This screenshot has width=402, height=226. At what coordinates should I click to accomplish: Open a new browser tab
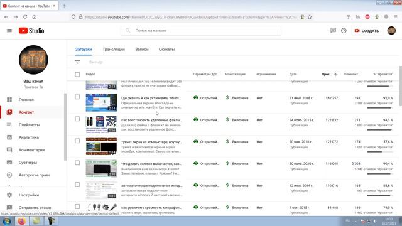[x=64, y=6]
